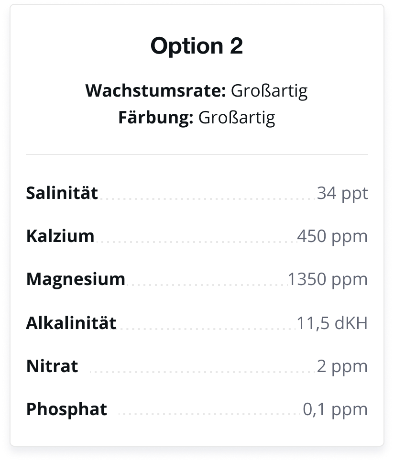Click the Großartig value next to Färbung
The width and height of the screenshot is (394, 462).
click(237, 118)
